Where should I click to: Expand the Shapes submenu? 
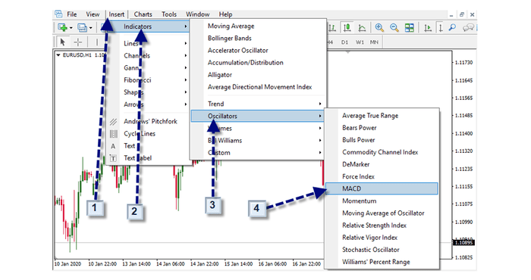coord(148,92)
